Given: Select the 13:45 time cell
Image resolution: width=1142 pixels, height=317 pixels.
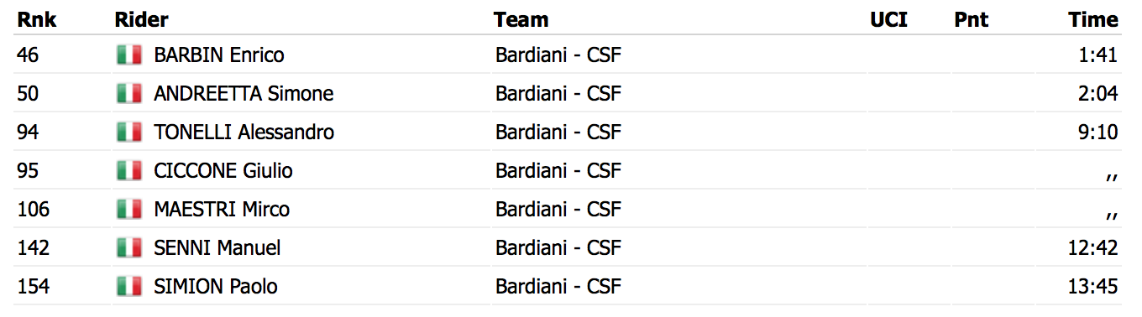Looking at the screenshot, I should click(1095, 287).
